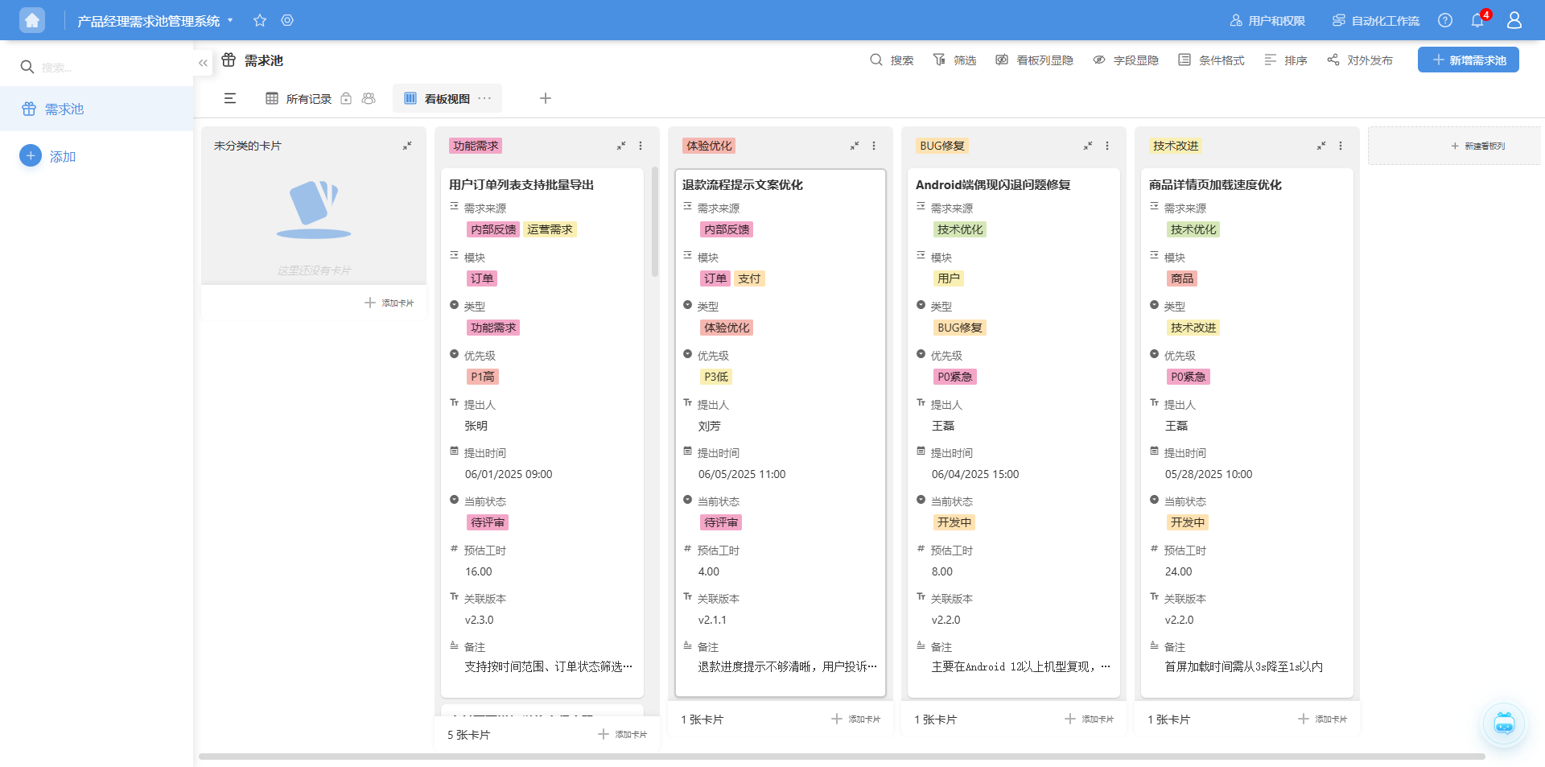Toggle 看板列显隐 column visibility
This screenshot has width=1545, height=767.
point(1034,60)
